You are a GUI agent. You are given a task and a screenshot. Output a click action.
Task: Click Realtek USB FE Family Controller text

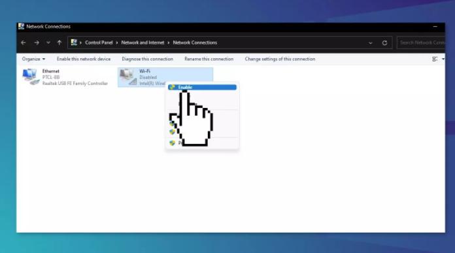coord(75,83)
